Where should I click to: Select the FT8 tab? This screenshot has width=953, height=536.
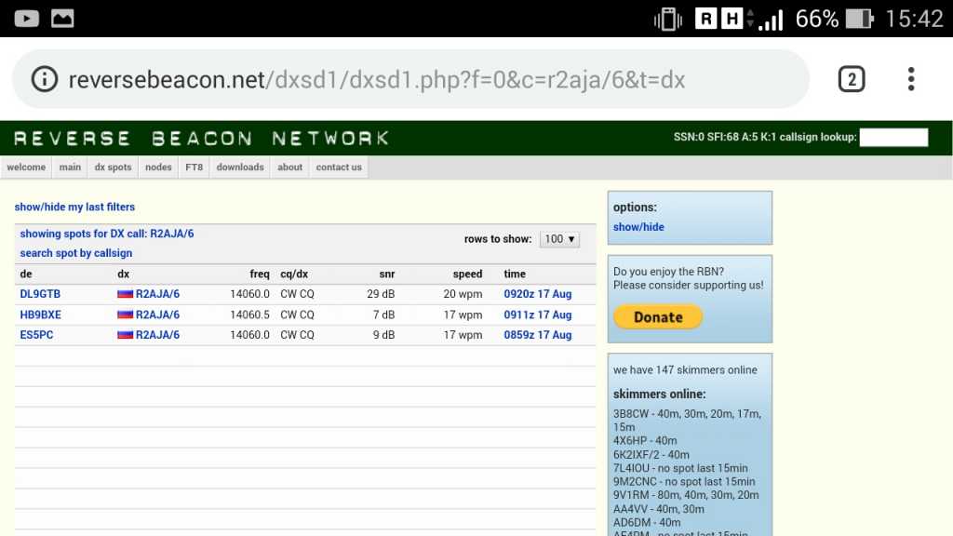click(194, 167)
